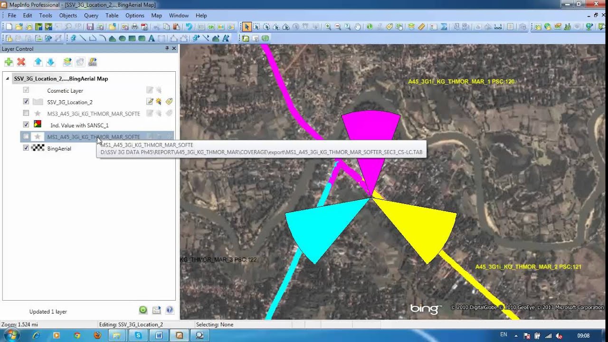Pick the Zoom-out magnifier tool
The image size is (608, 342).
click(x=338, y=27)
